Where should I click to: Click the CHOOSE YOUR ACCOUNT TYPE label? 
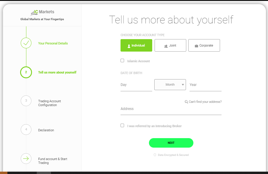tap(142, 35)
